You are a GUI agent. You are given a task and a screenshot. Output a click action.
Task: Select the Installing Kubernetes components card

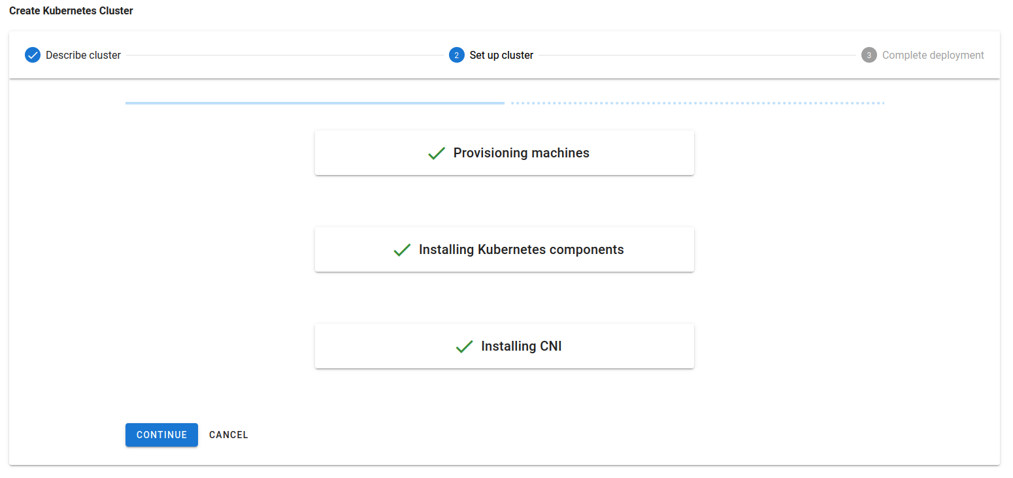(505, 249)
